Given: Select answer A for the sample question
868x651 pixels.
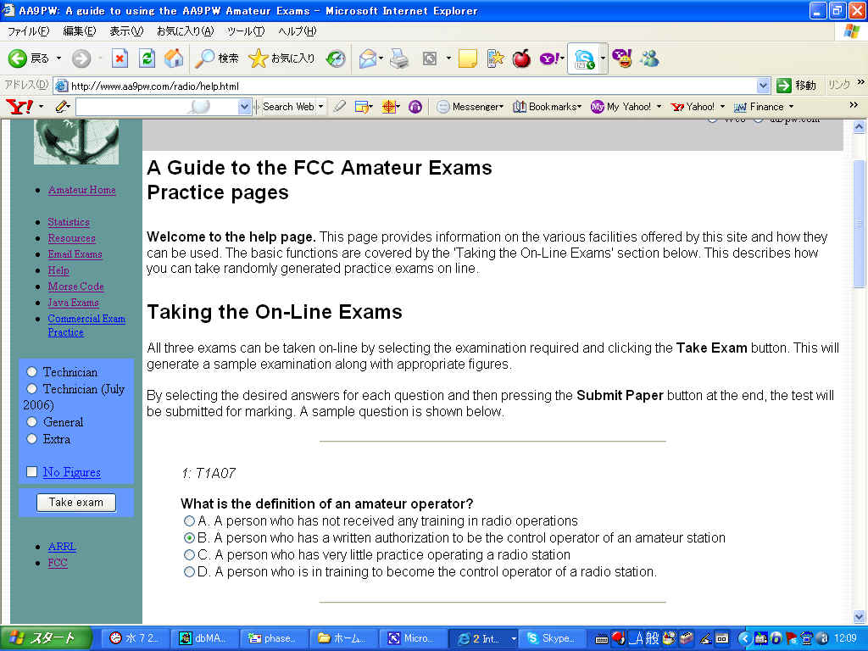Looking at the screenshot, I should (189, 521).
